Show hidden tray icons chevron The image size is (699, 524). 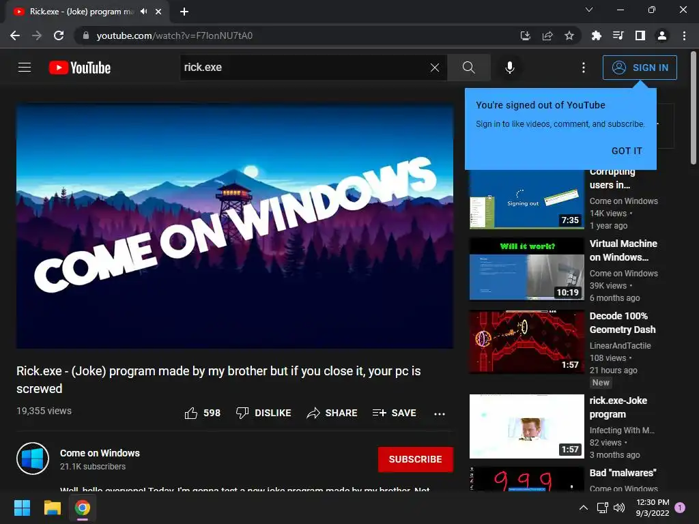pyautogui.click(x=583, y=508)
